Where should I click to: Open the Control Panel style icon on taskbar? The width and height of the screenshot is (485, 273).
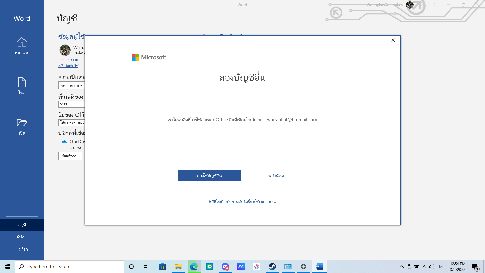(x=288, y=267)
